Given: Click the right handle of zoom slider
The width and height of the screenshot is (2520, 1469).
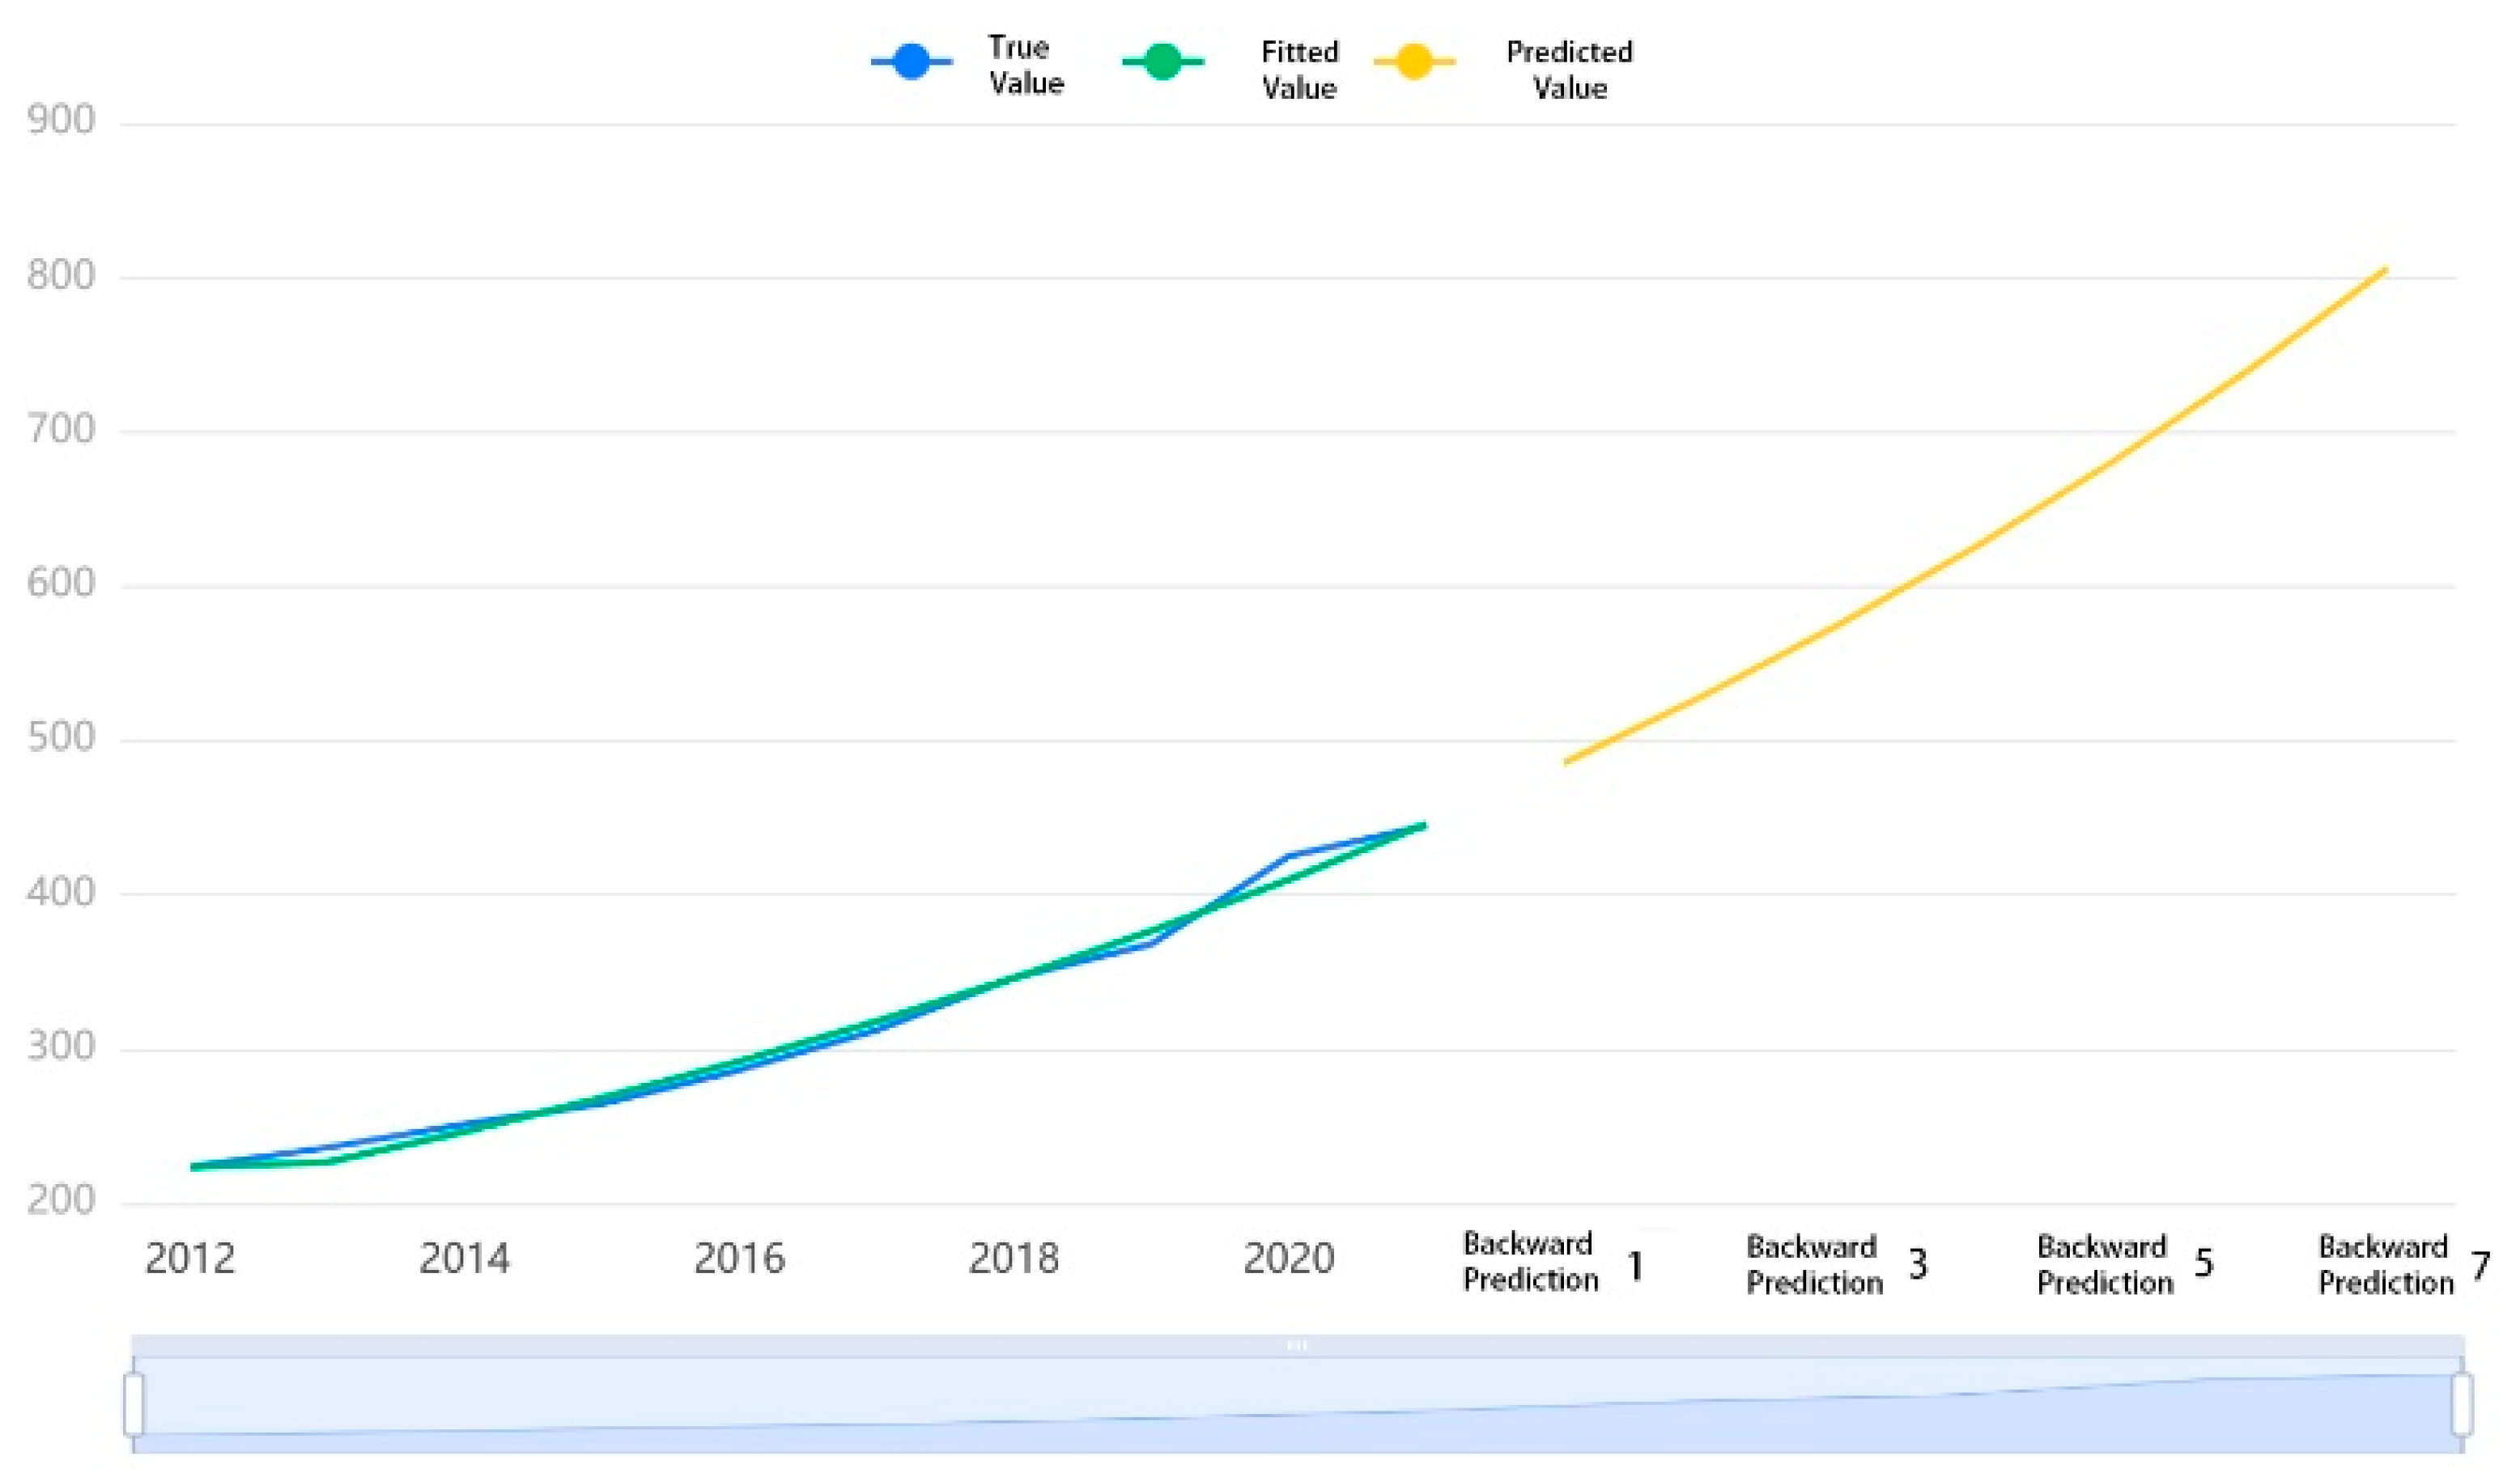Looking at the screenshot, I should (2462, 1404).
